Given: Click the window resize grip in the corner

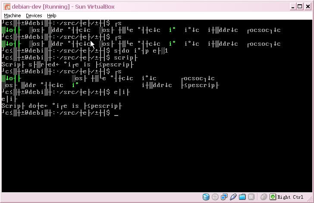Looking at the screenshot, I should point(310,199).
